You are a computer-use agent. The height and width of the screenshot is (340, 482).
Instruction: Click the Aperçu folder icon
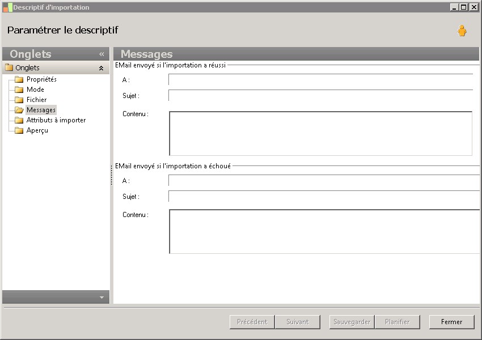click(19, 131)
